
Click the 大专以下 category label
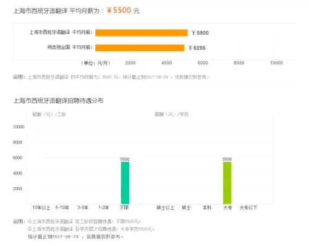click(248, 208)
